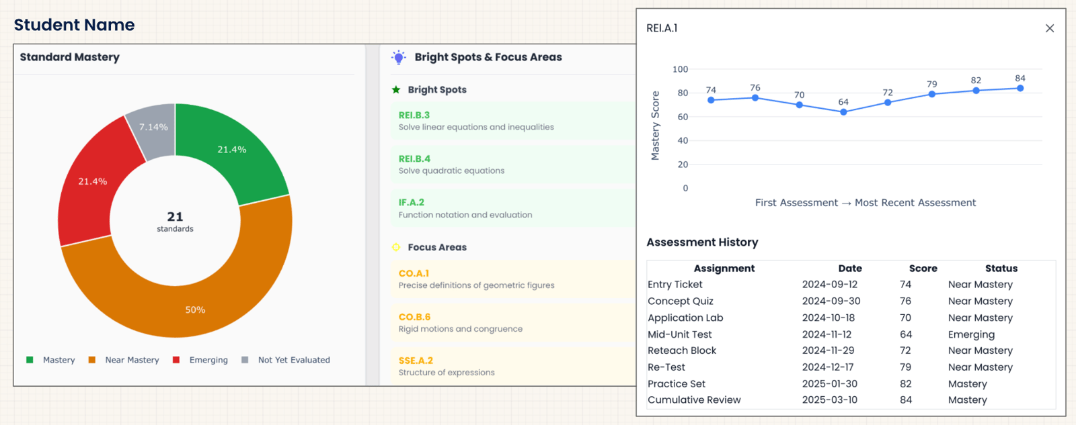This screenshot has width=1076, height=425.
Task: Click the Score column header
Action: click(923, 269)
